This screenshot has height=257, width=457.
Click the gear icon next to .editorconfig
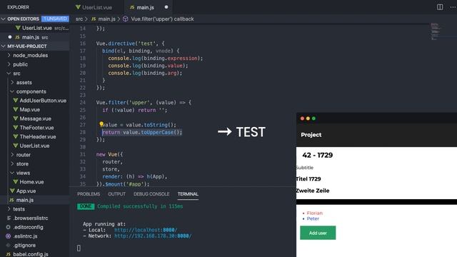coord(9,227)
